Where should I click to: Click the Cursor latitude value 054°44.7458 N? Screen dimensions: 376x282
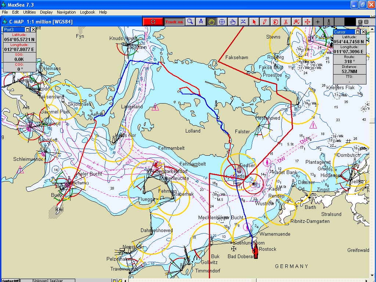pyautogui.click(x=350, y=42)
